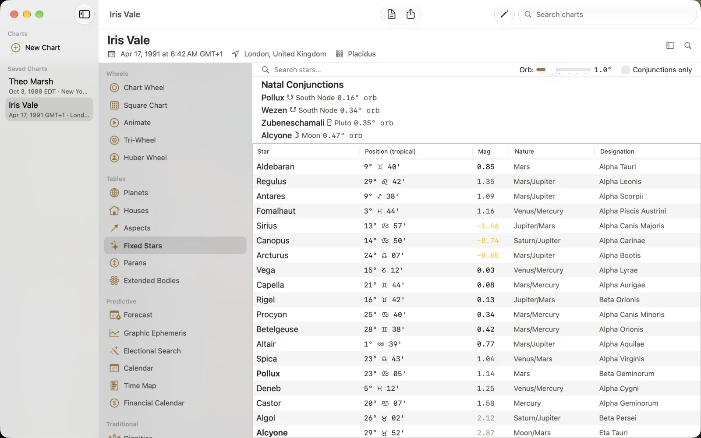Click the Search stars field
Image resolution: width=701 pixels, height=438 pixels.
[x=386, y=70]
